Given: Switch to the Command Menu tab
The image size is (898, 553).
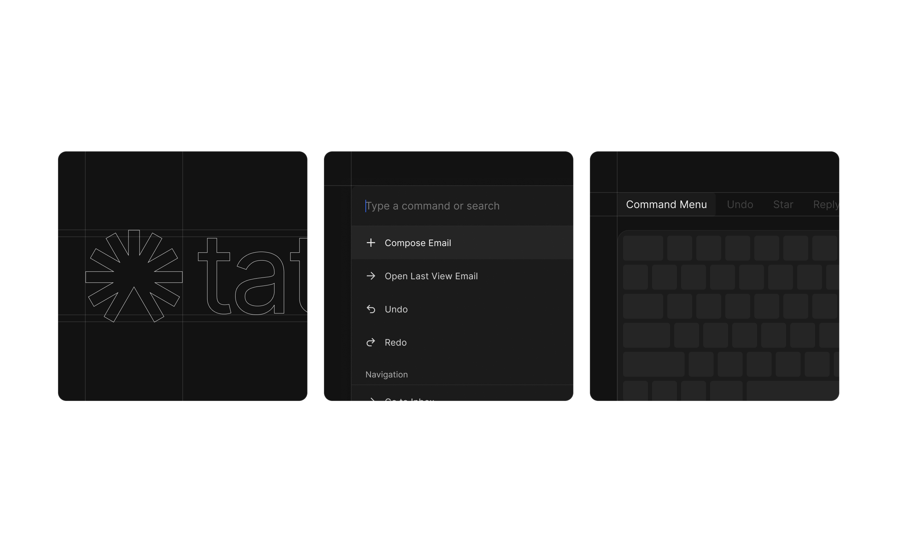Looking at the screenshot, I should (x=666, y=205).
